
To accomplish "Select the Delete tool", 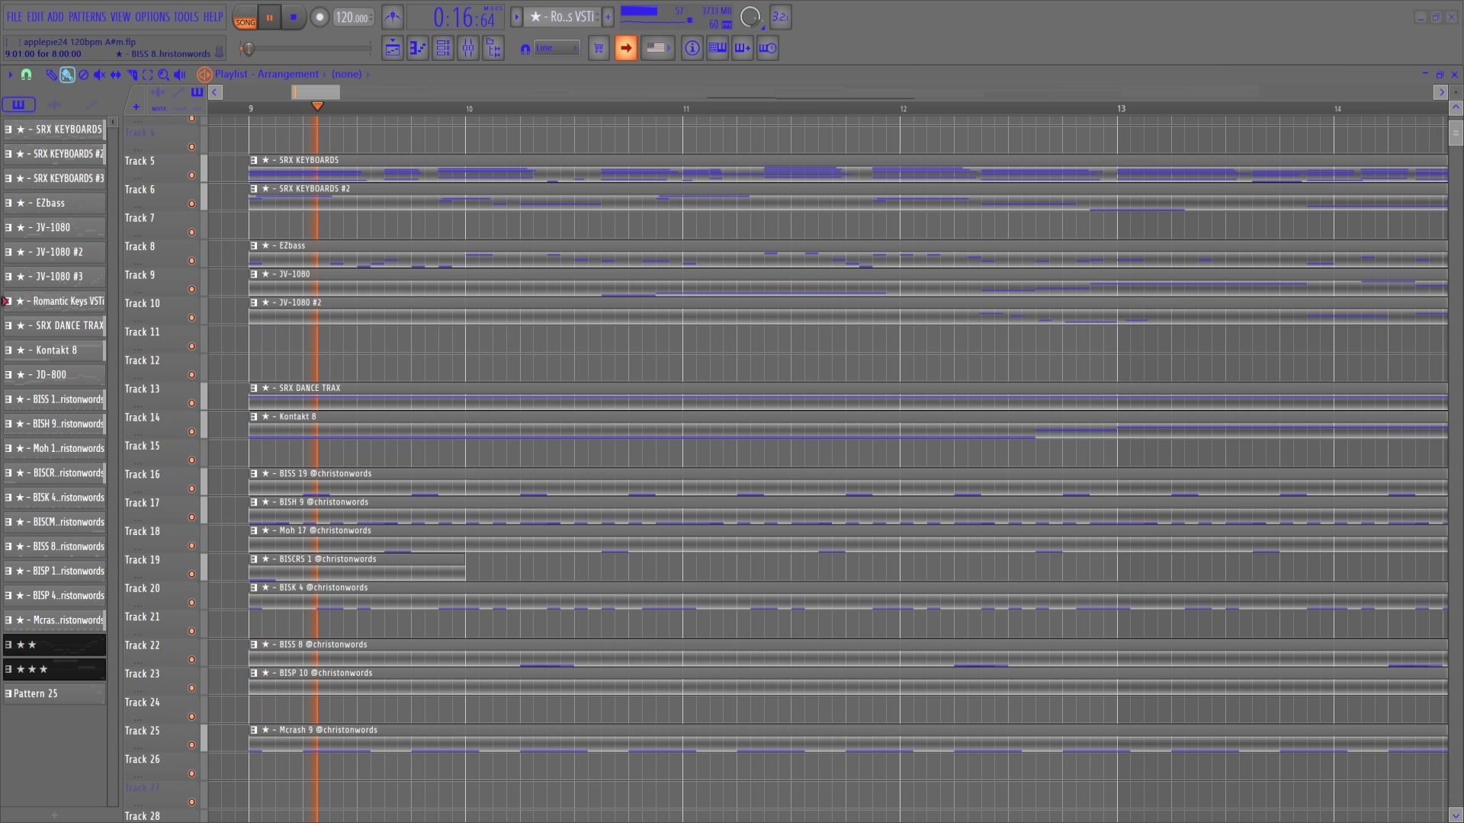I will [x=84, y=75].
